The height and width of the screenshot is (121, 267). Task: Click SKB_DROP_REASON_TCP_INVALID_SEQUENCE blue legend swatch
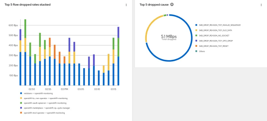[196, 25]
